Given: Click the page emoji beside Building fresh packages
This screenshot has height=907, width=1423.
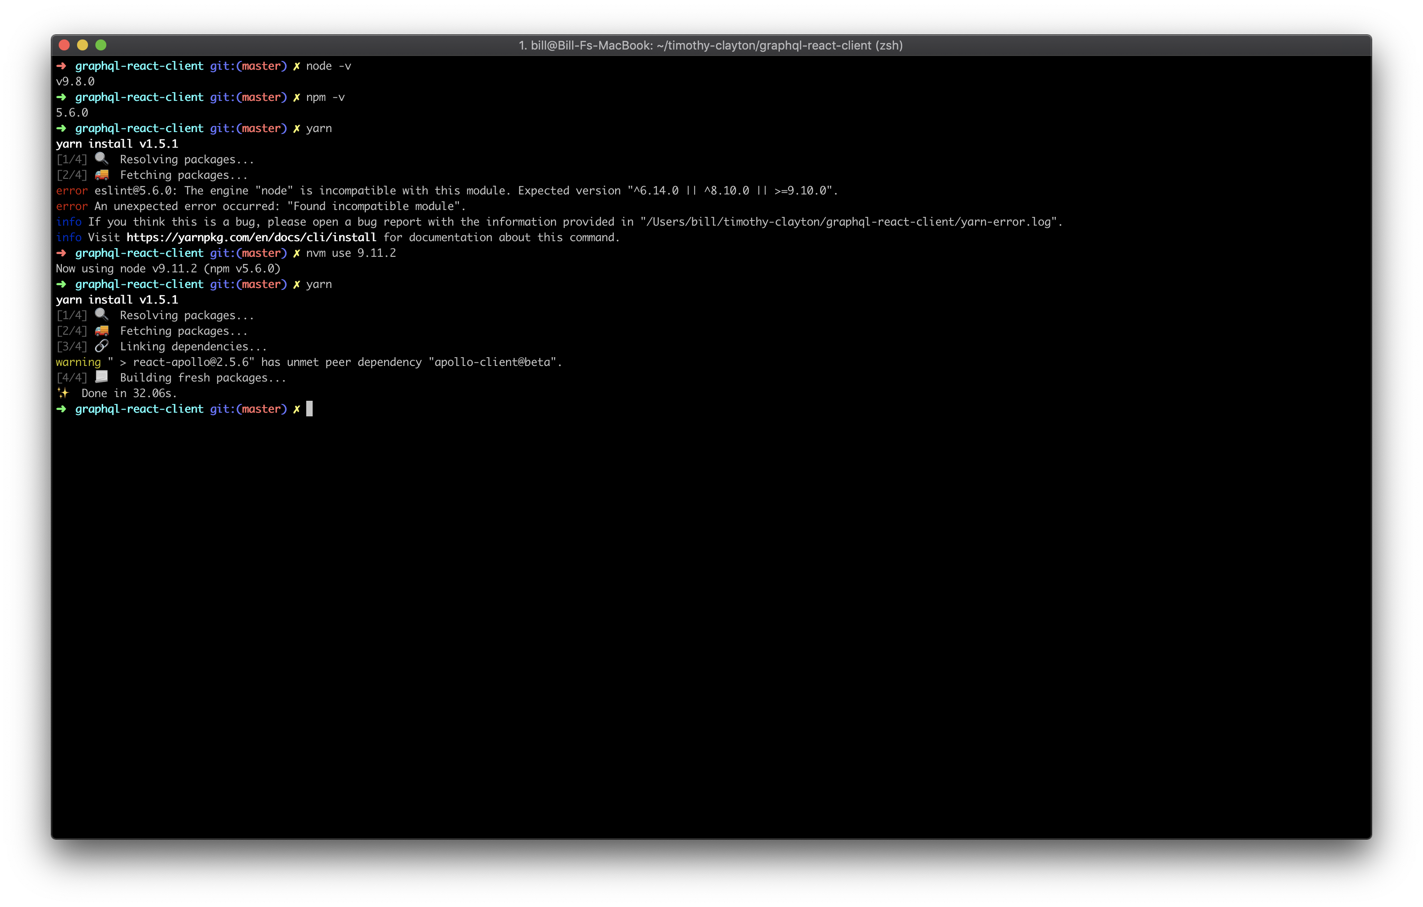Looking at the screenshot, I should click(x=102, y=376).
